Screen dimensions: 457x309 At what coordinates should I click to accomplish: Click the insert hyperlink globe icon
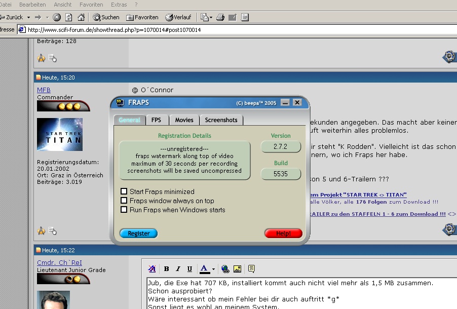click(x=225, y=269)
